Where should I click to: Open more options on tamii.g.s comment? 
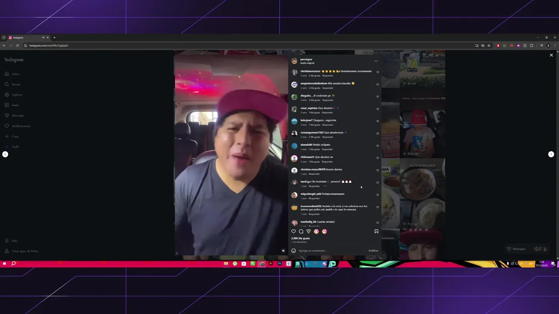pos(325,186)
